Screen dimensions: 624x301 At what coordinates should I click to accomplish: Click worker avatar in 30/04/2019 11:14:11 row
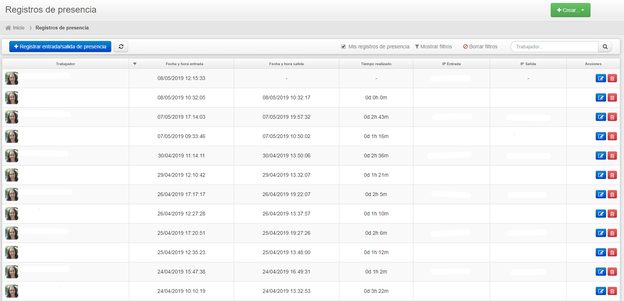(x=12, y=156)
